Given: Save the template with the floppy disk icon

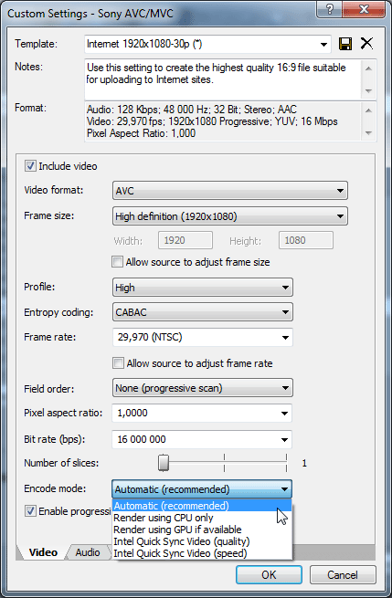Looking at the screenshot, I should (345, 44).
